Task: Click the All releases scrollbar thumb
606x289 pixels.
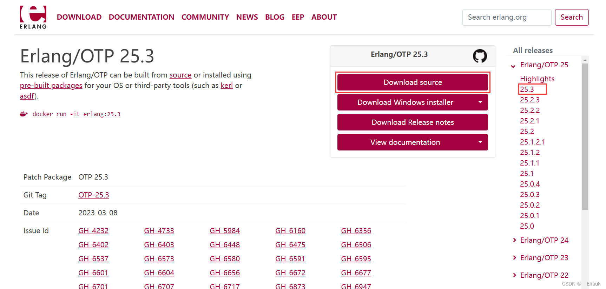Action: point(585,137)
